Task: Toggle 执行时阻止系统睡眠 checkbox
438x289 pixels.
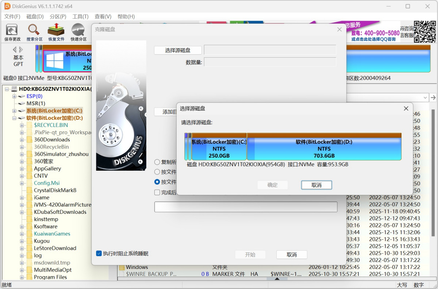Action: click(99, 254)
